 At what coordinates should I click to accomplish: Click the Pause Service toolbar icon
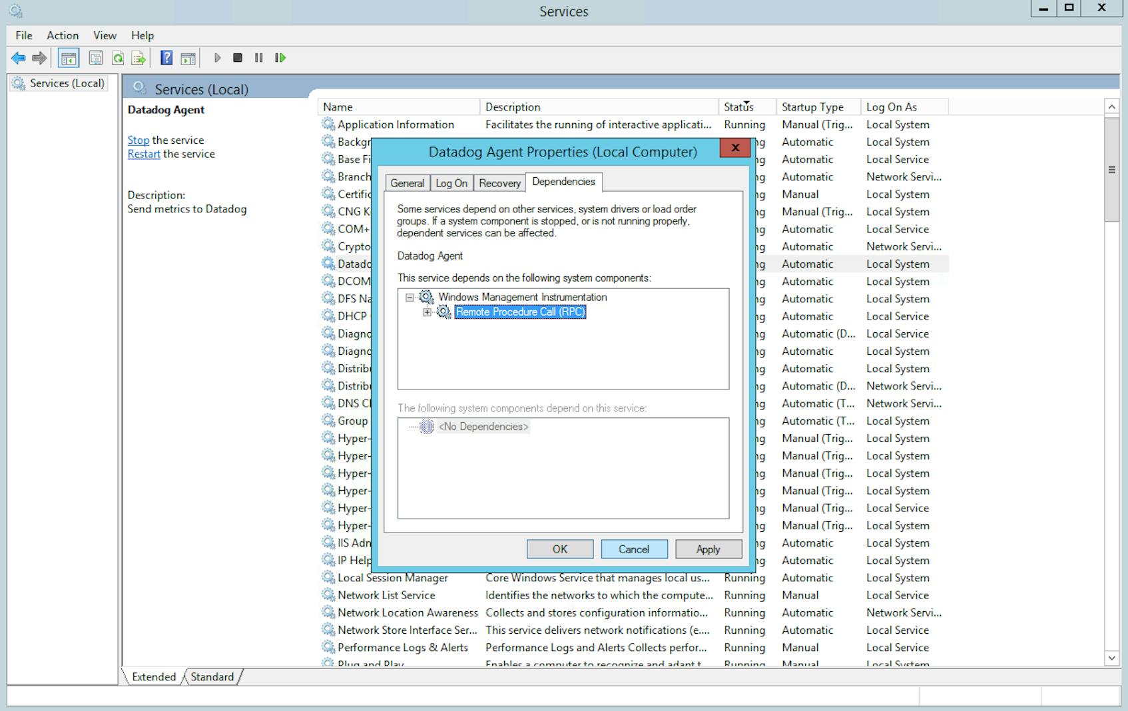coord(258,58)
